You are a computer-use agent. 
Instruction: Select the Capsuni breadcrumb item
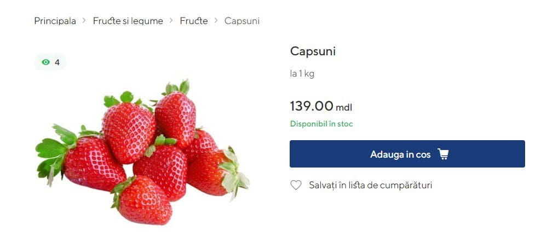242,21
